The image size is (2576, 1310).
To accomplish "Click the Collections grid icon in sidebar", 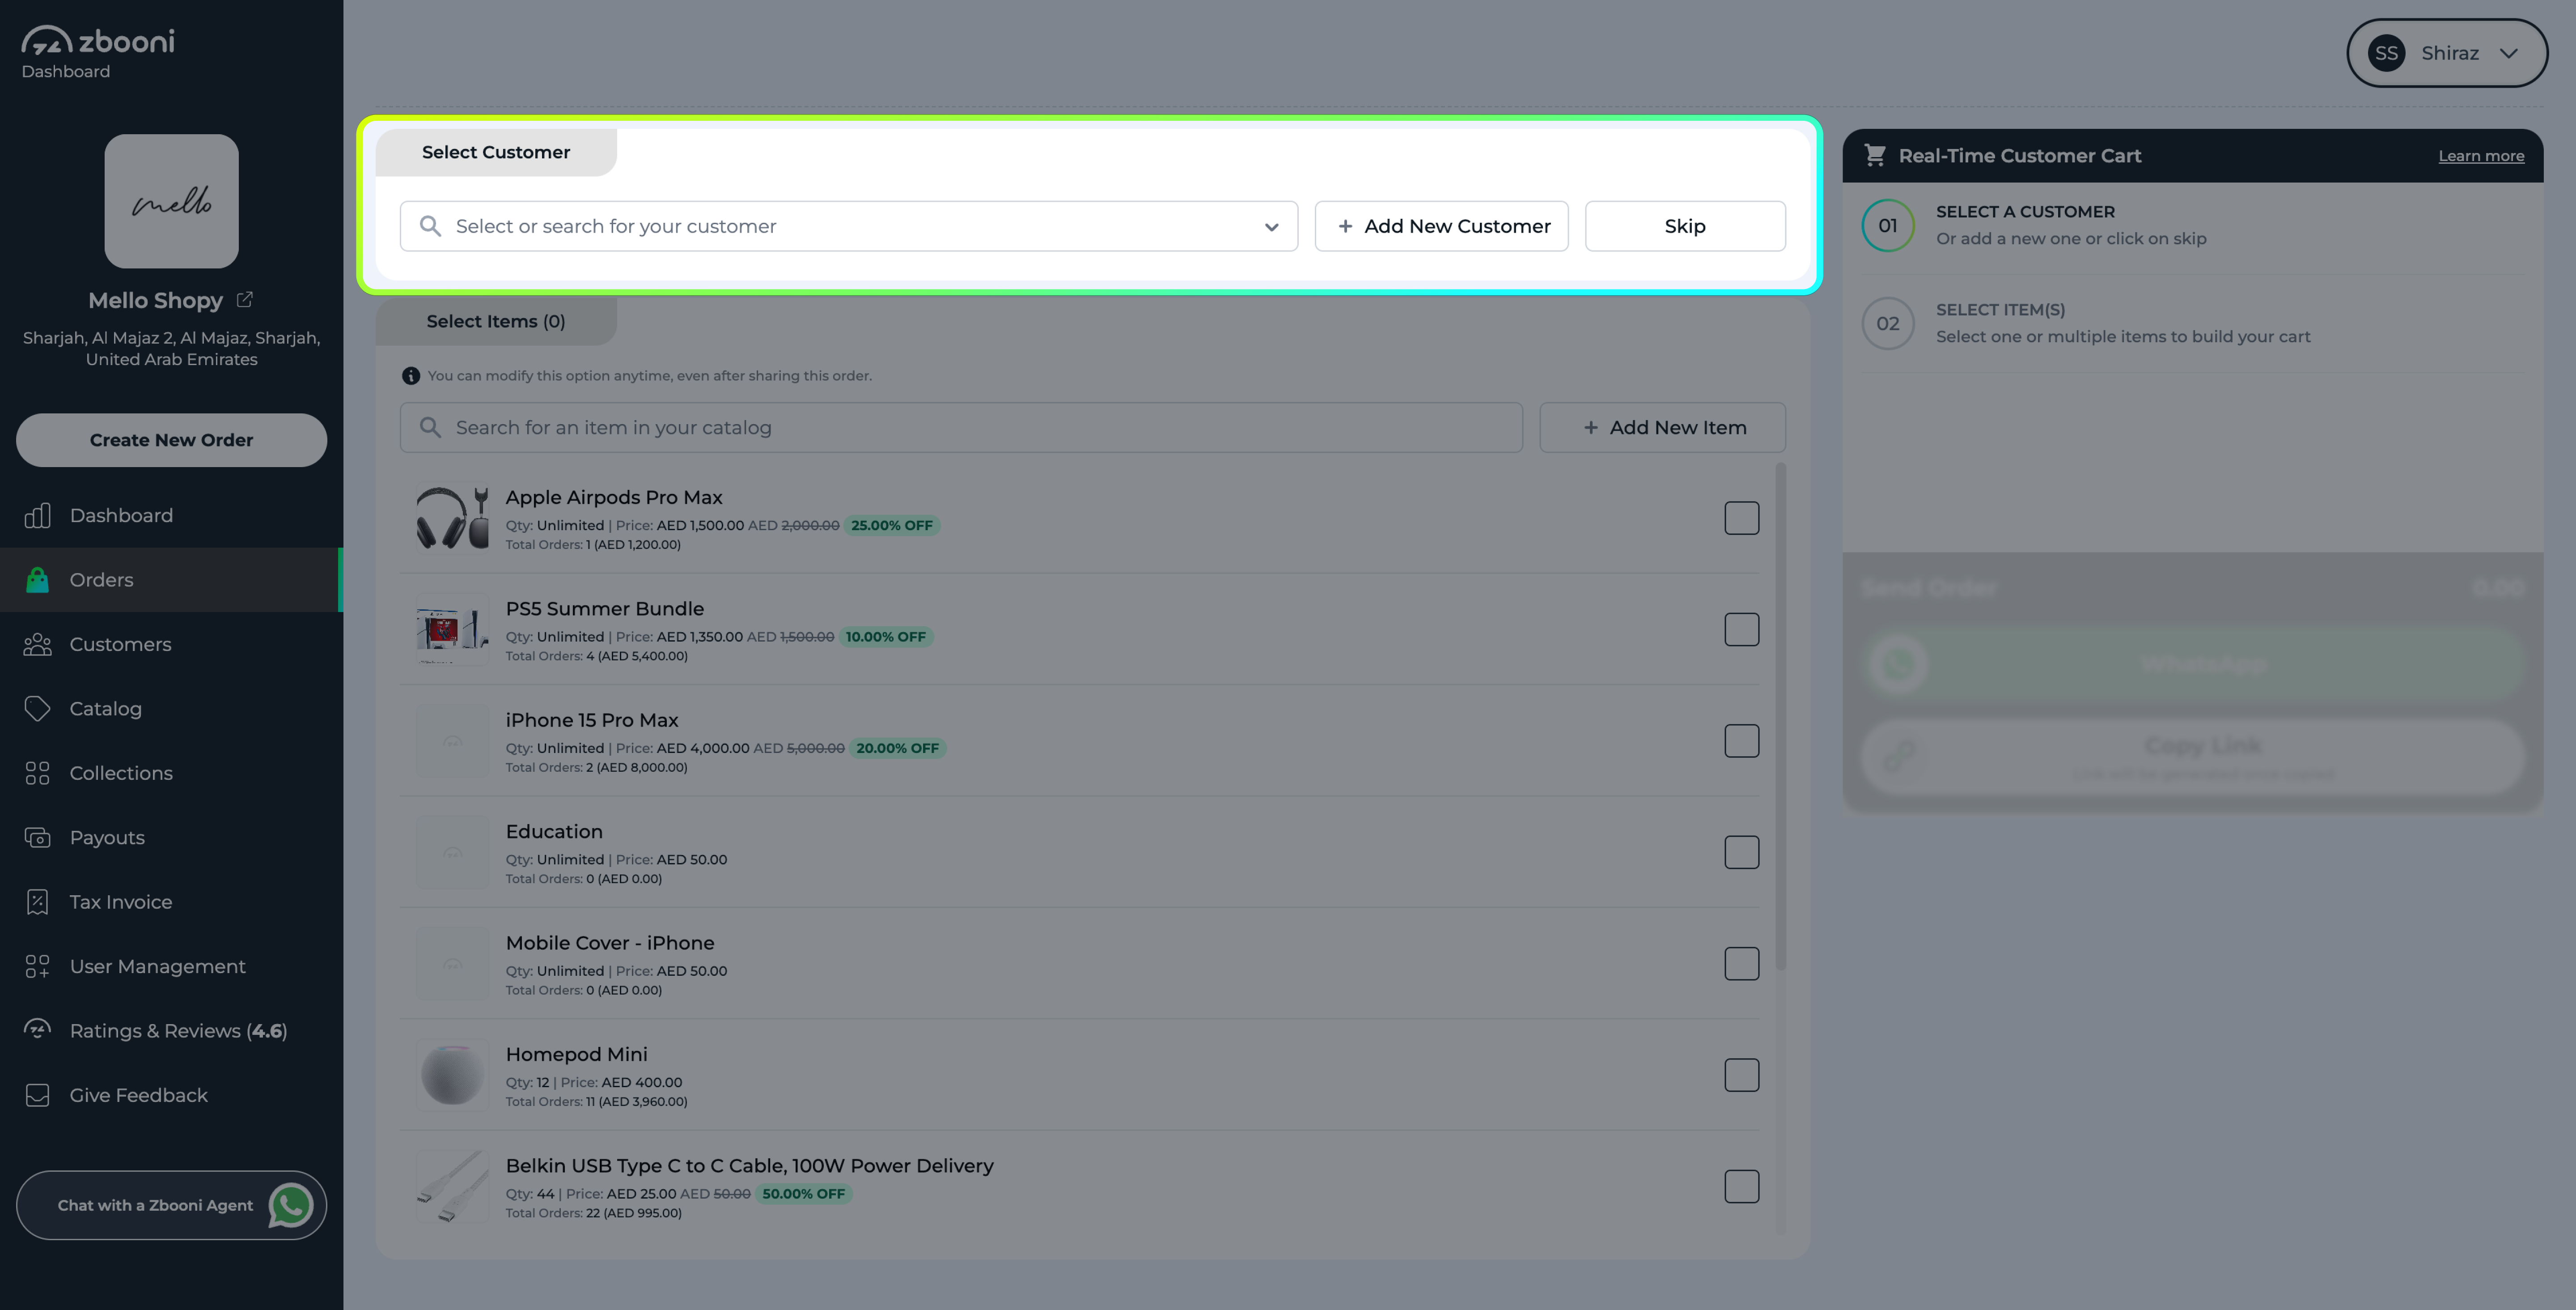I will coord(37,773).
